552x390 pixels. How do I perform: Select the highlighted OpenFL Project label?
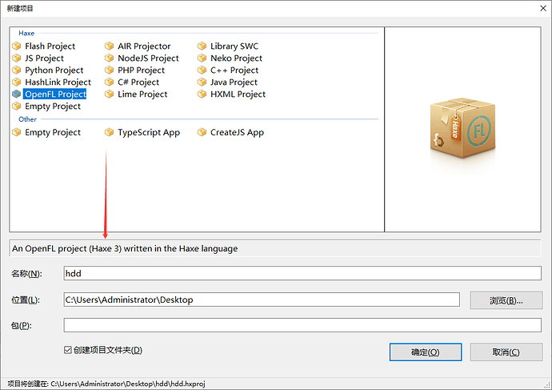(55, 94)
